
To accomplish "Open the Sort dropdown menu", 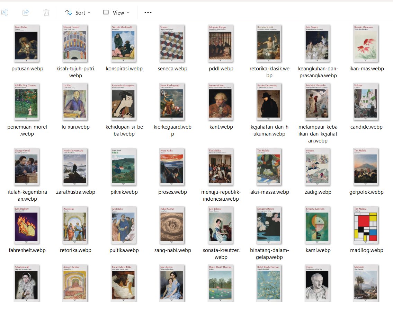I will [x=78, y=12].
